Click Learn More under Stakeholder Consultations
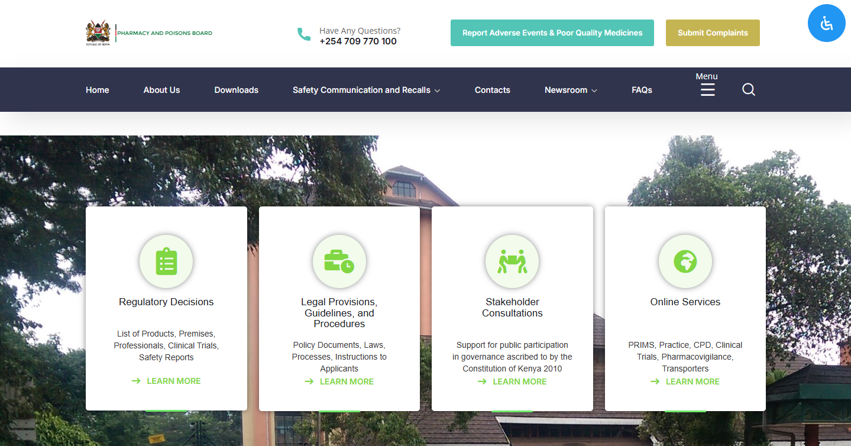Image resolution: width=851 pixels, height=446 pixels. [520, 382]
